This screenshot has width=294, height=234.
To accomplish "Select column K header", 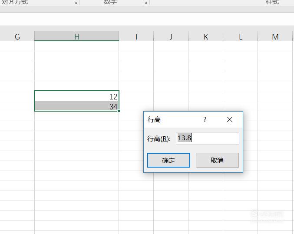I will coord(206,36).
